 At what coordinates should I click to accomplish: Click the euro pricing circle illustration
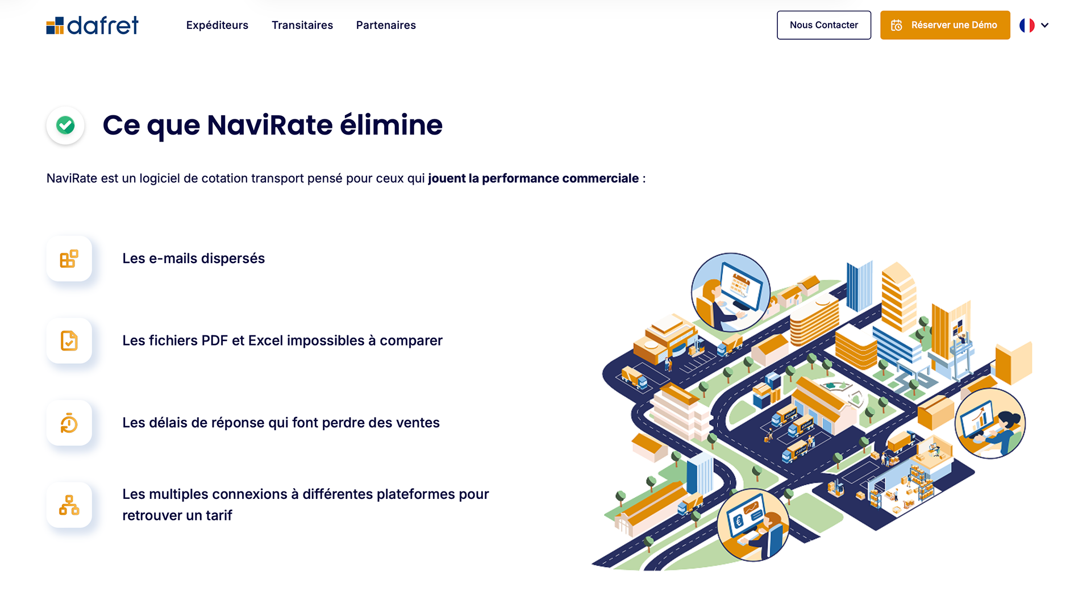[x=753, y=525]
